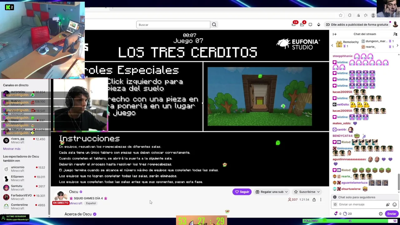This screenshot has width=400, height=225.
Task: Open unicornio channel in sidebar
Action: pyautogui.click(x=24, y=169)
